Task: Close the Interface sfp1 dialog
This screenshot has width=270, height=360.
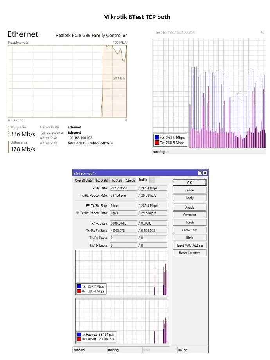Action: [205, 173]
